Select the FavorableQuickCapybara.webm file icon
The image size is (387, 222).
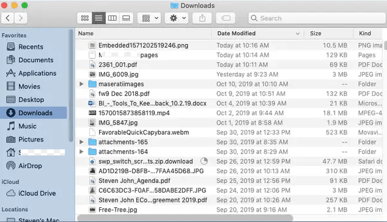coord(92,132)
